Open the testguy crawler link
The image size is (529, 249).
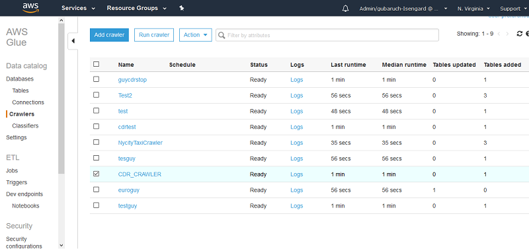128,206
